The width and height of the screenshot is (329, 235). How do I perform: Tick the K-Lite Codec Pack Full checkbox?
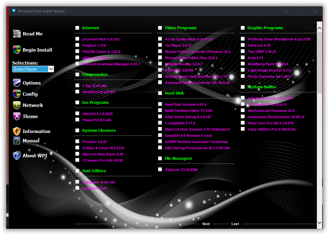(x=160, y=39)
